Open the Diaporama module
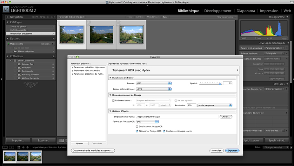The height and width of the screenshot is (166, 294). coord(246,11)
